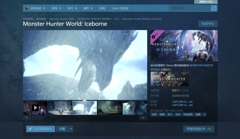
Task: Click the DLC breadcrumb
Action: [x=117, y=19]
